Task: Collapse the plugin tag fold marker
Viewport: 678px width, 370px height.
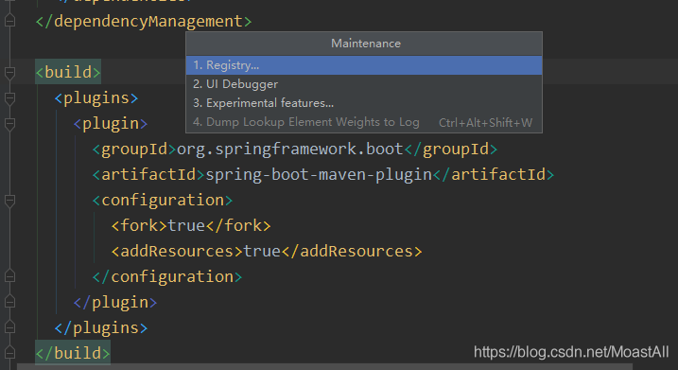Action: pyautogui.click(x=9, y=124)
